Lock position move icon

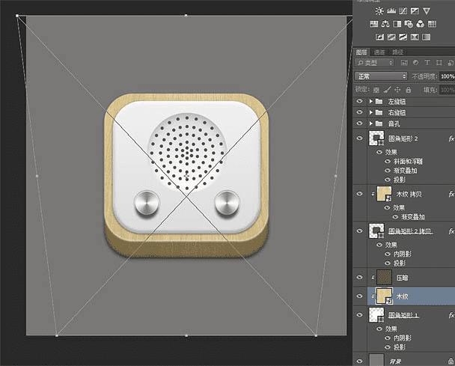397,90
